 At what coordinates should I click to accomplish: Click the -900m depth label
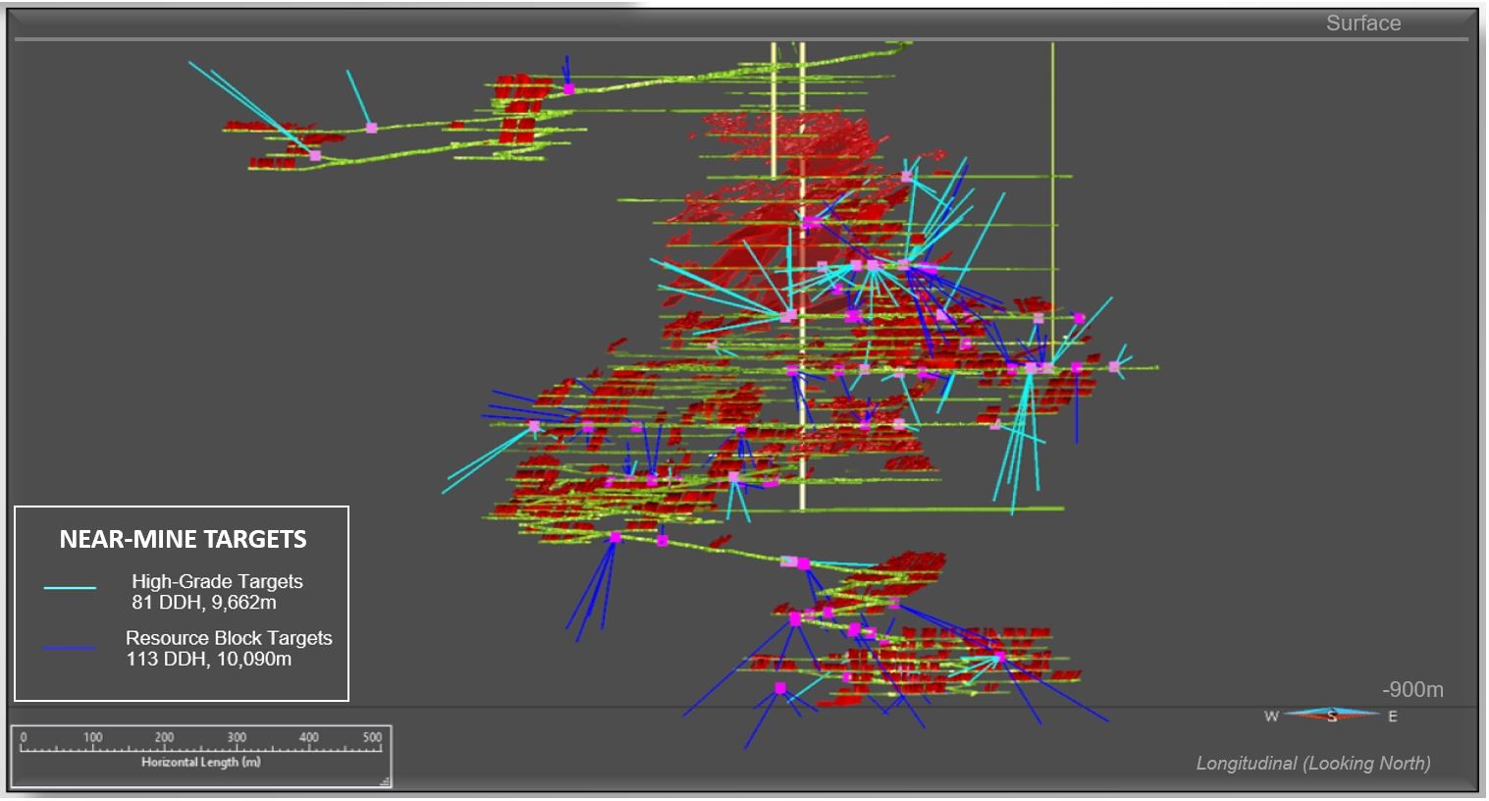[1412, 690]
